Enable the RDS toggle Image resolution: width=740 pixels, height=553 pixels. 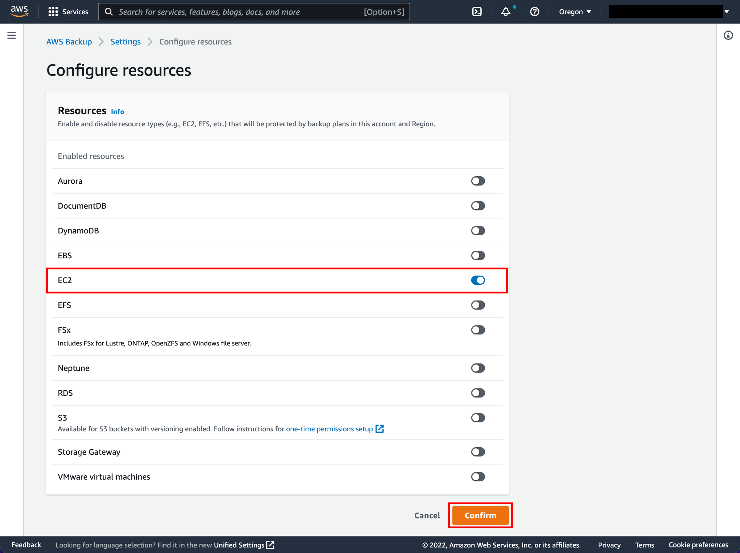point(478,393)
